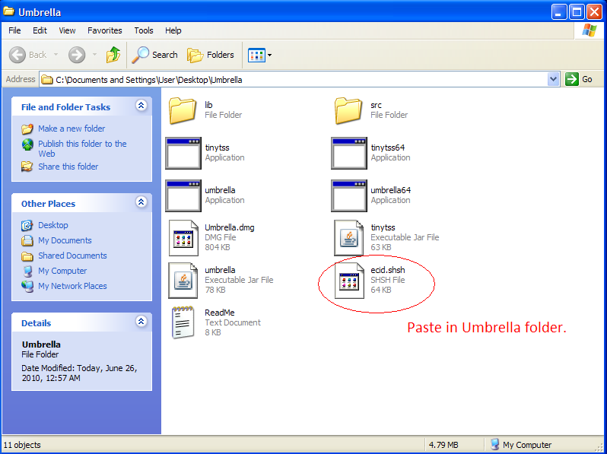Open the Favorites menu
Screen dimensions: 607x454
[104, 30]
